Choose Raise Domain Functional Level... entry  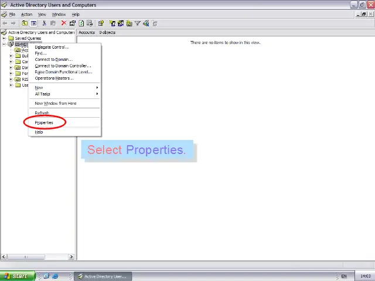(x=64, y=72)
